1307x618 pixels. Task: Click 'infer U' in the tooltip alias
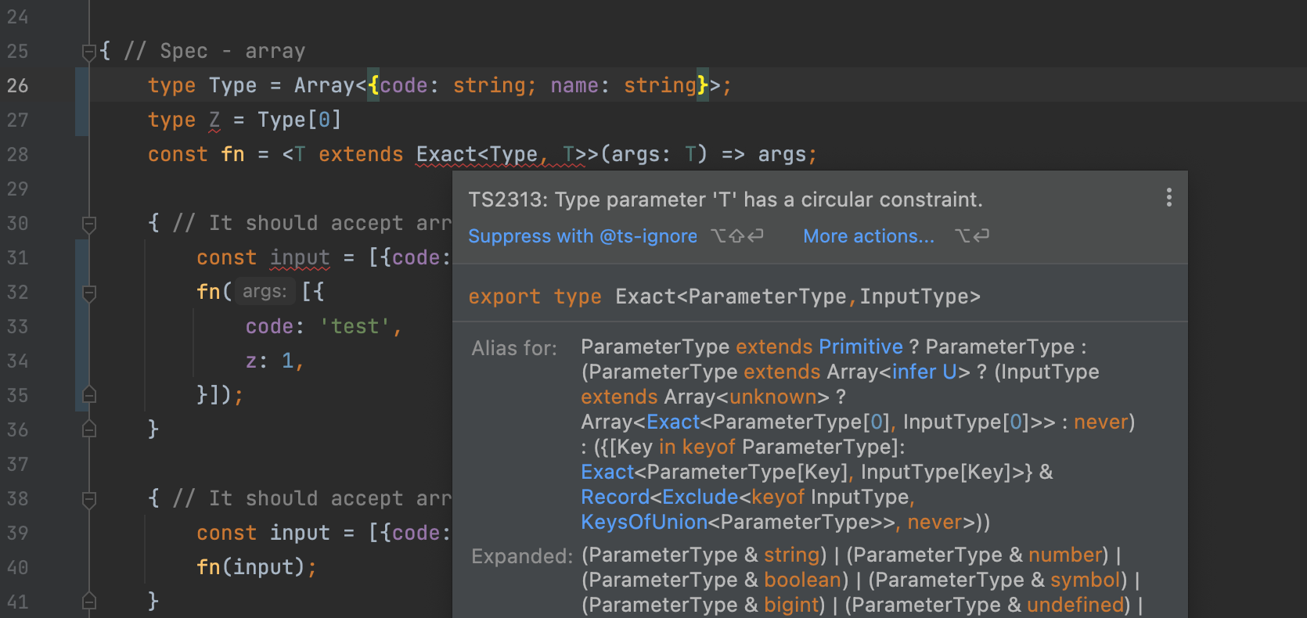[x=924, y=372]
